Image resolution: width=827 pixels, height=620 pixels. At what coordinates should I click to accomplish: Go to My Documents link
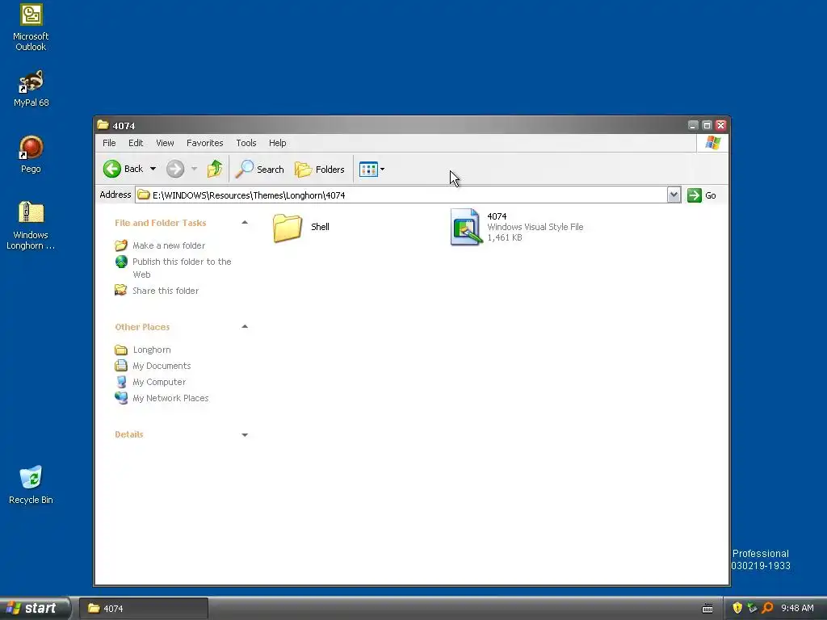153,366
